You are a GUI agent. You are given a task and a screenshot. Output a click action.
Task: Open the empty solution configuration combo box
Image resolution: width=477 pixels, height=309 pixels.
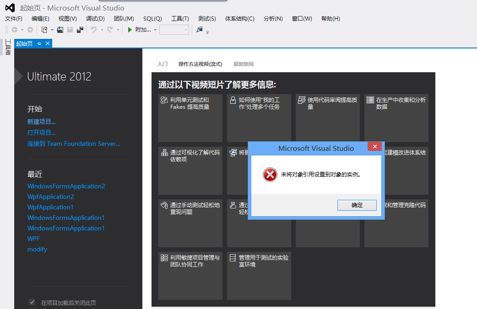click(x=174, y=30)
